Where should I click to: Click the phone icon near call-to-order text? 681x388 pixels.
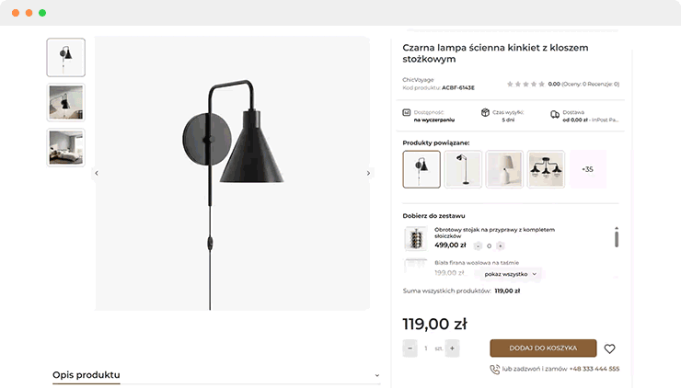(494, 369)
